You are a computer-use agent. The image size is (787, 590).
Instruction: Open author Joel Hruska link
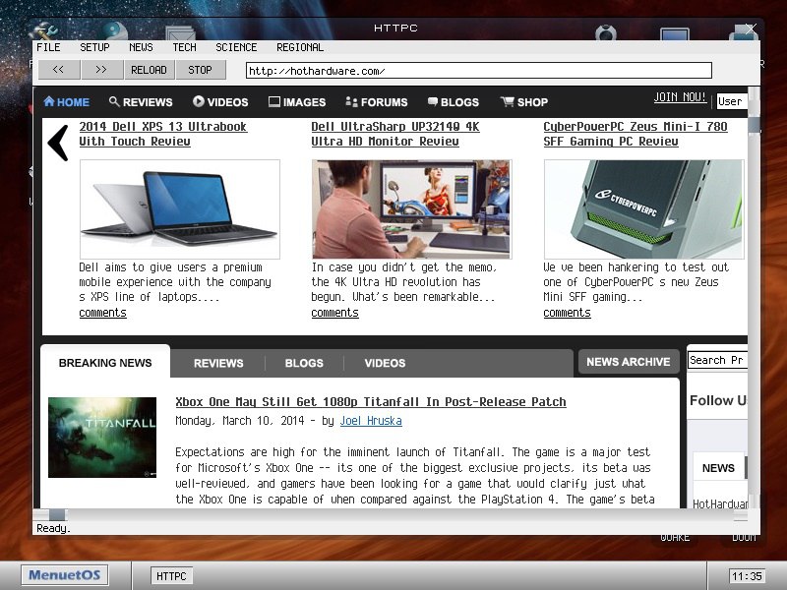click(371, 421)
